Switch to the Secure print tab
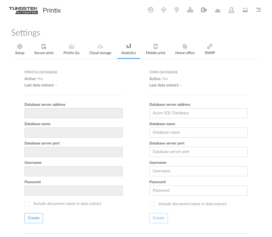 click(x=44, y=50)
